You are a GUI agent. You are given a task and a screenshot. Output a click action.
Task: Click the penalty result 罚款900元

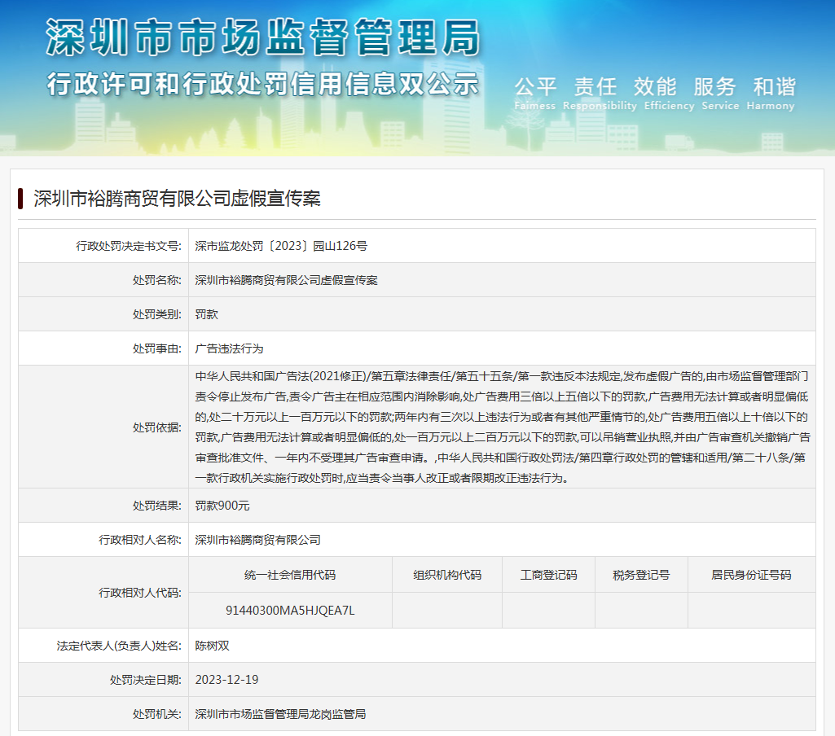pos(222,506)
